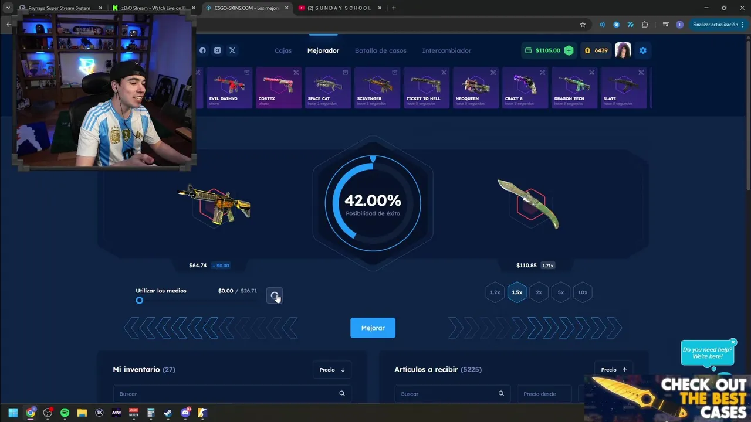Open the CRAZY 8 live drop card

[x=525, y=88]
